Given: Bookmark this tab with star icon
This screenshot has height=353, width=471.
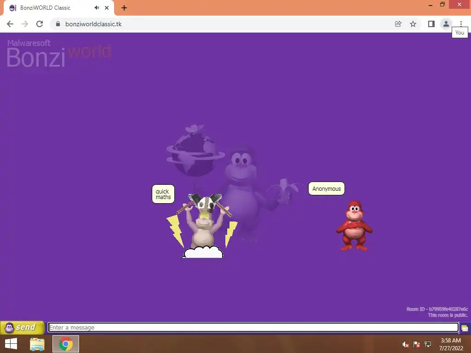Looking at the screenshot, I should (x=413, y=24).
